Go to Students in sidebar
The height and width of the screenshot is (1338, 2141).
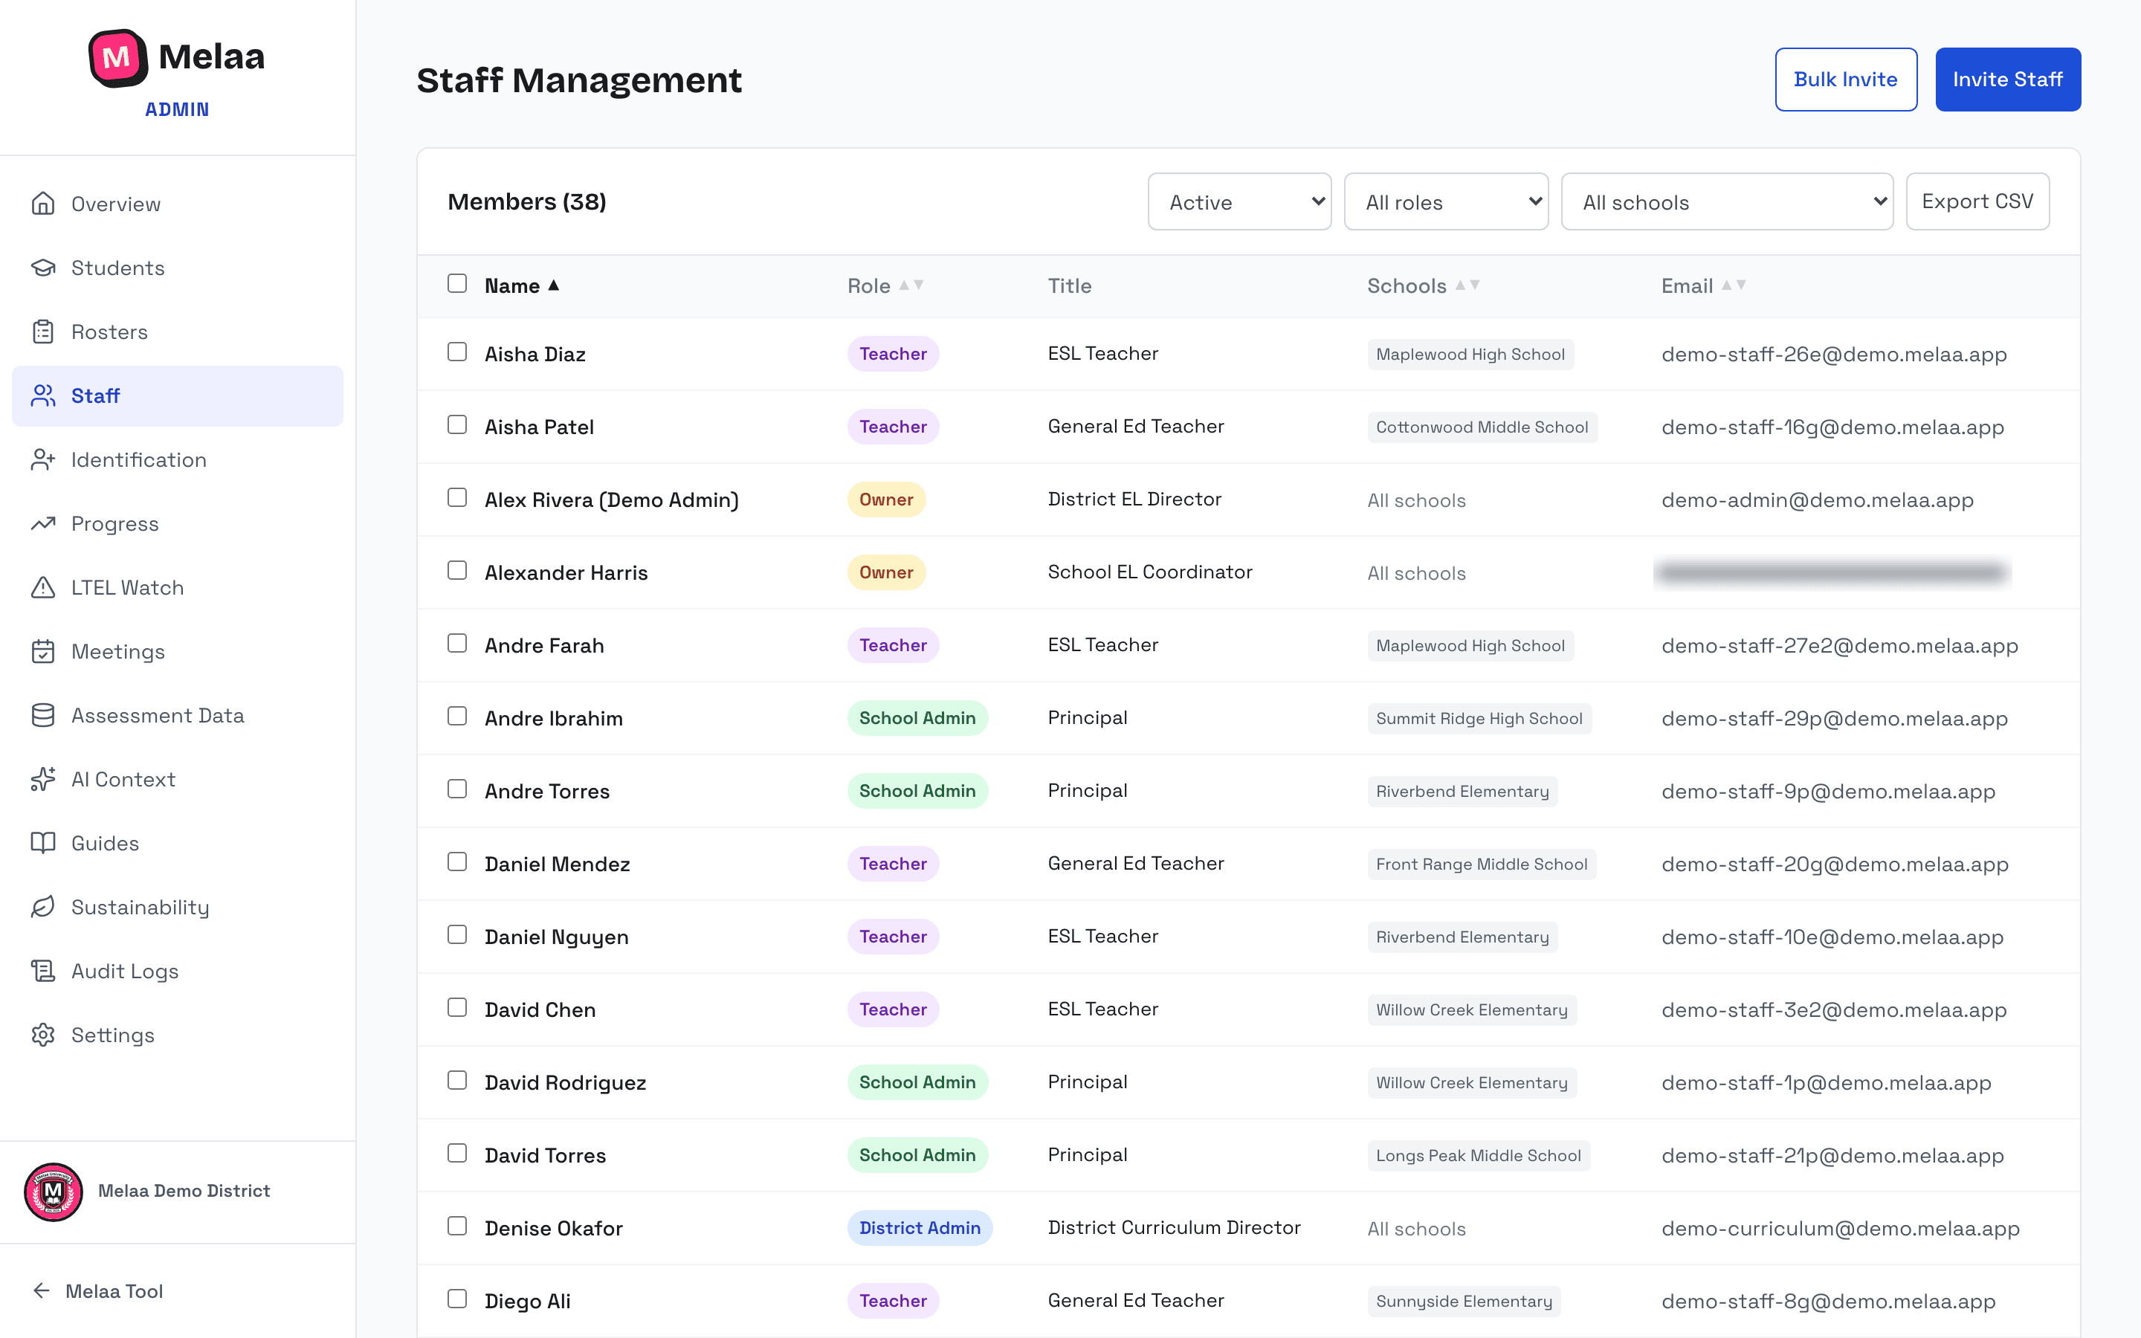177,268
